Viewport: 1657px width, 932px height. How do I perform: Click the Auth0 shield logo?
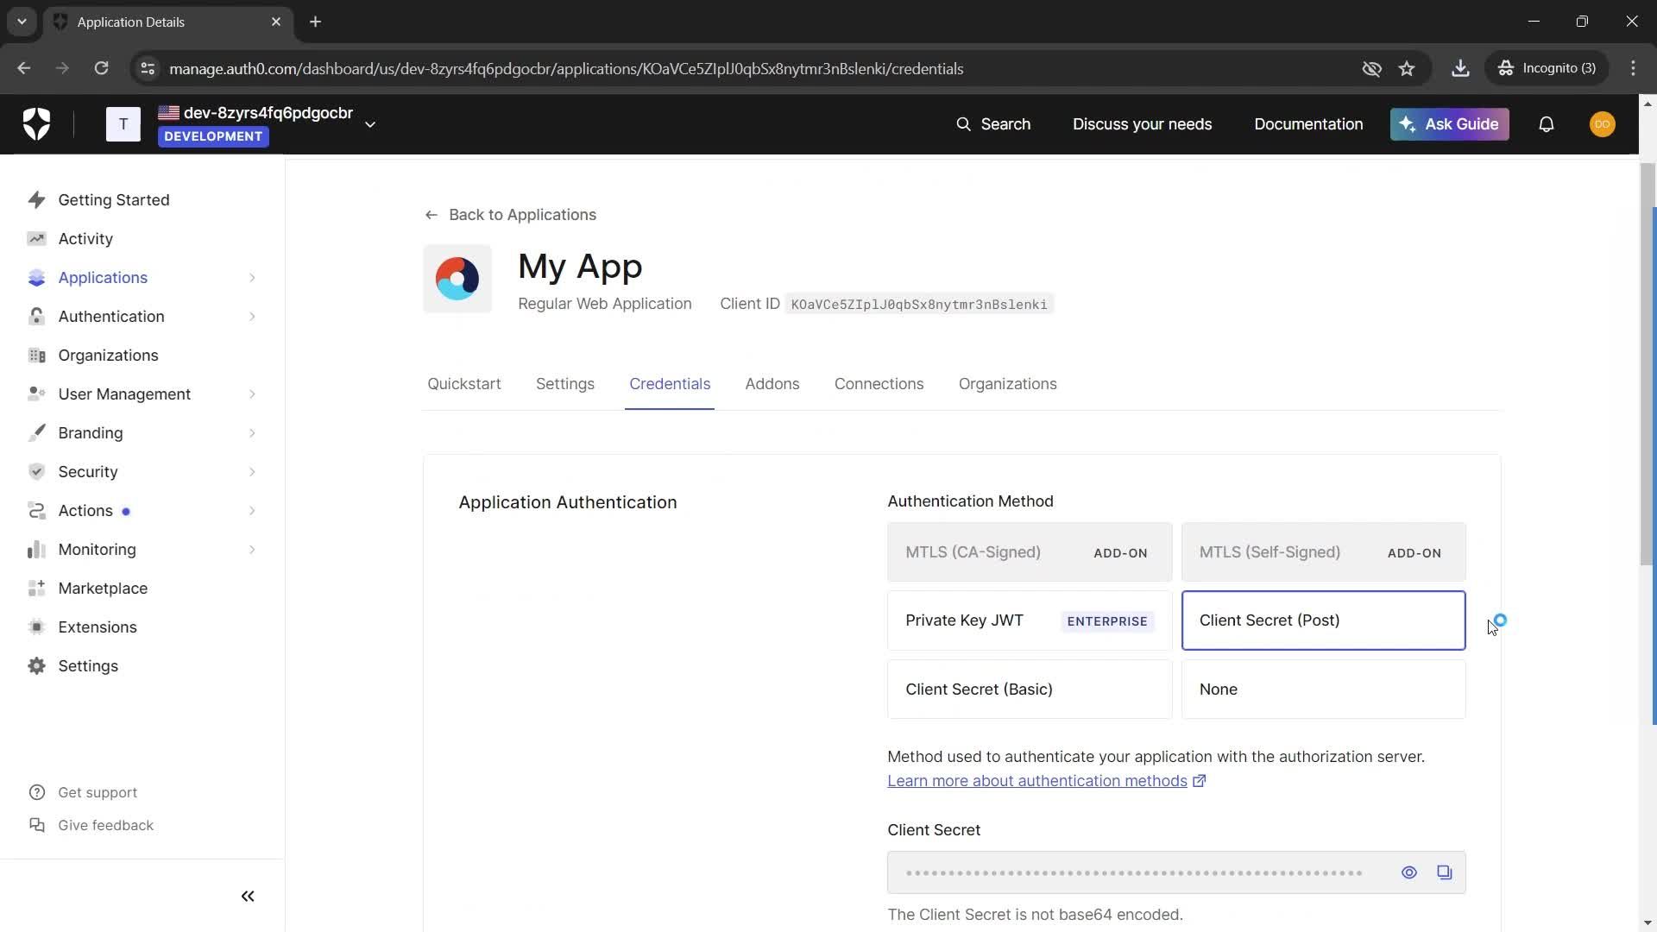[x=36, y=124]
